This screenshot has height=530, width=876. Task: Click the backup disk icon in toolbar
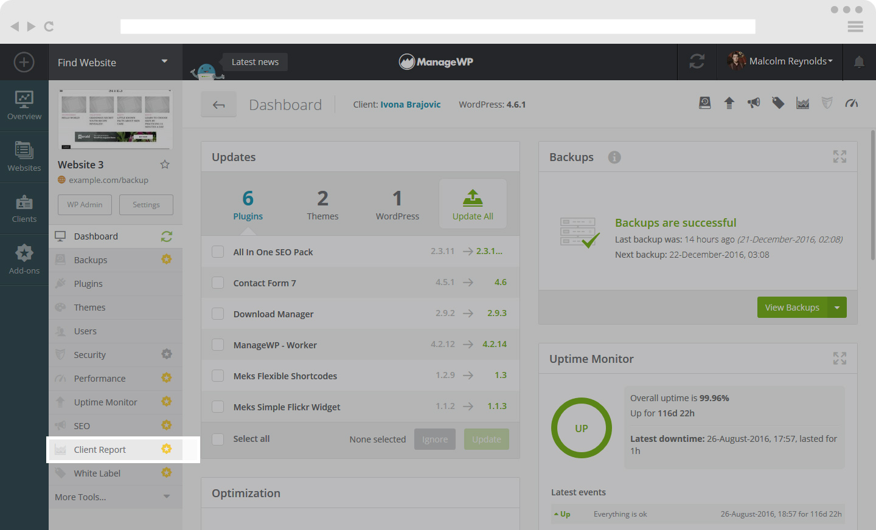coord(705,103)
